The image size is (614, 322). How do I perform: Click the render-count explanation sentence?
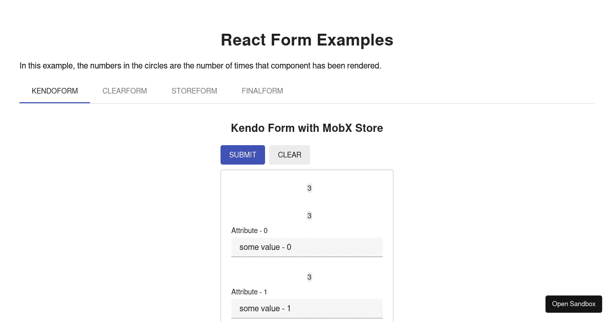[200, 65]
